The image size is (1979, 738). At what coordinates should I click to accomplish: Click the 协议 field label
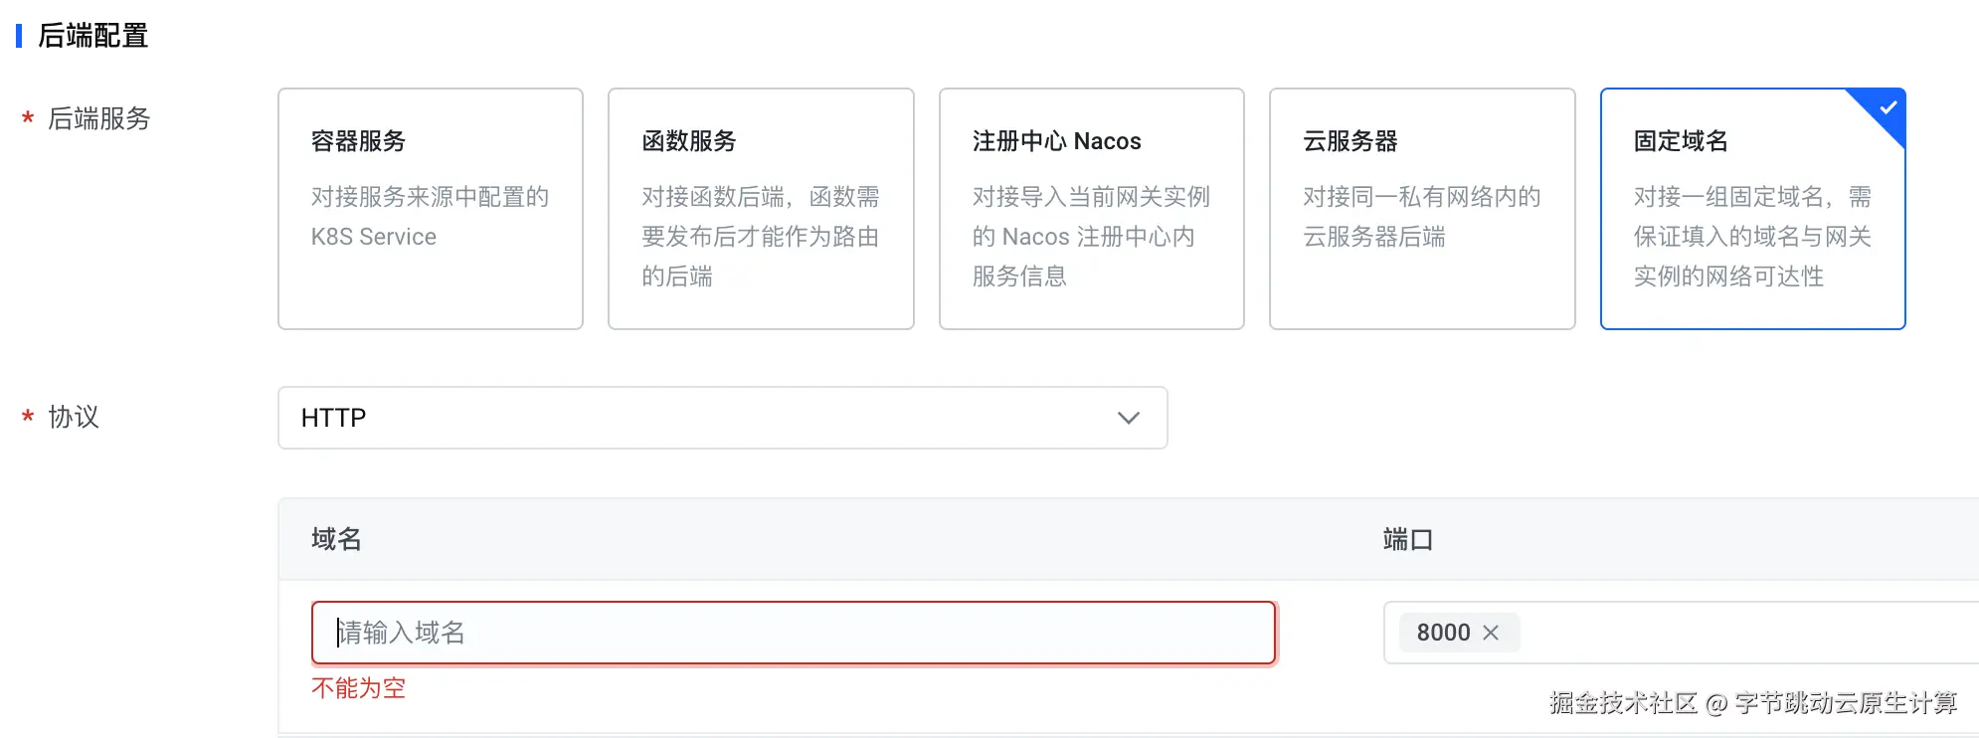(x=74, y=417)
